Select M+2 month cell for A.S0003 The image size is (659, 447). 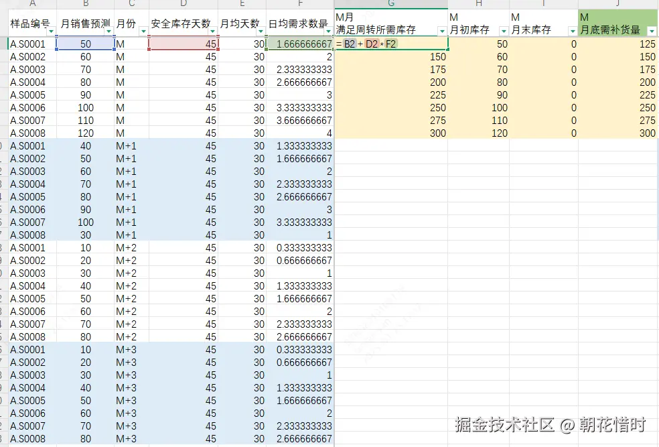131,273
